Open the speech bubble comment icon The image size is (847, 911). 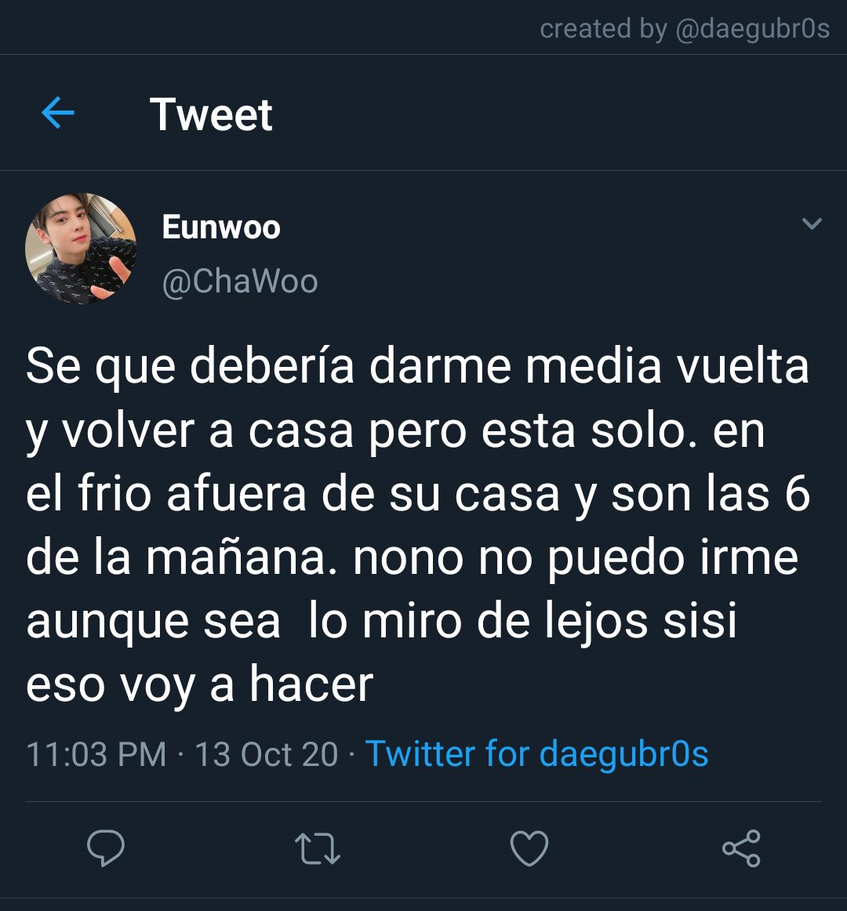106,848
